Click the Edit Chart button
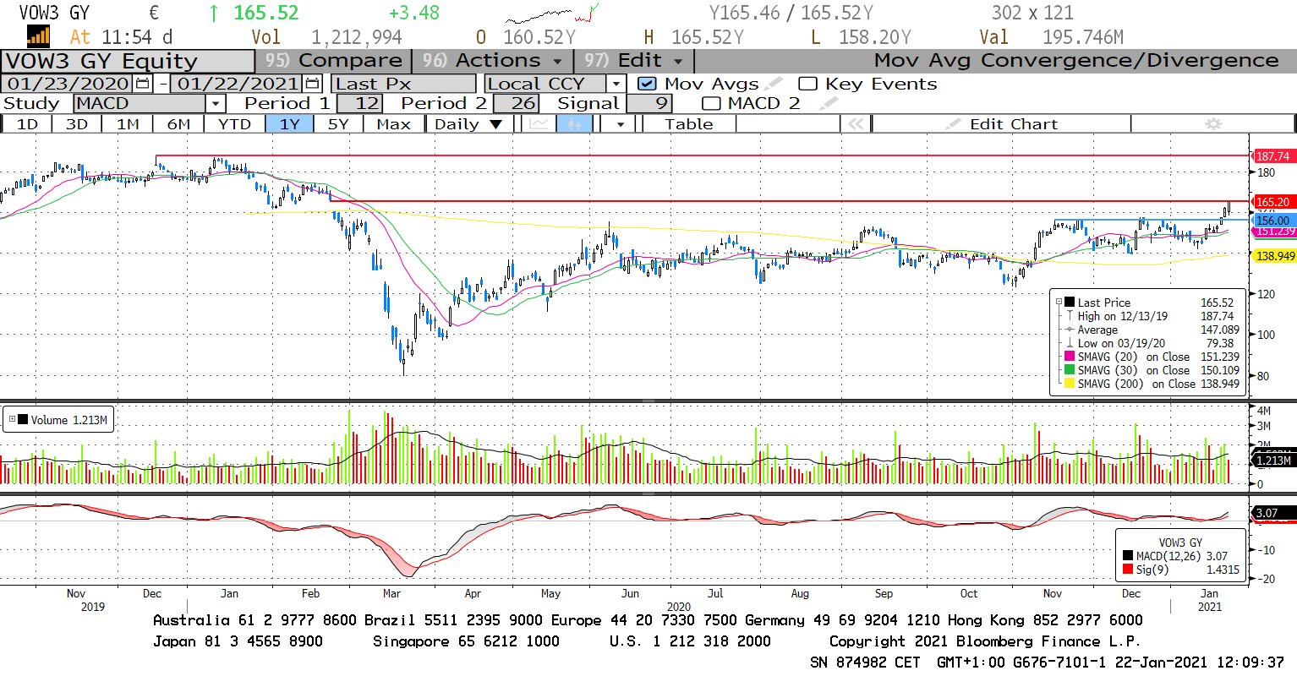 pyautogui.click(x=1001, y=124)
